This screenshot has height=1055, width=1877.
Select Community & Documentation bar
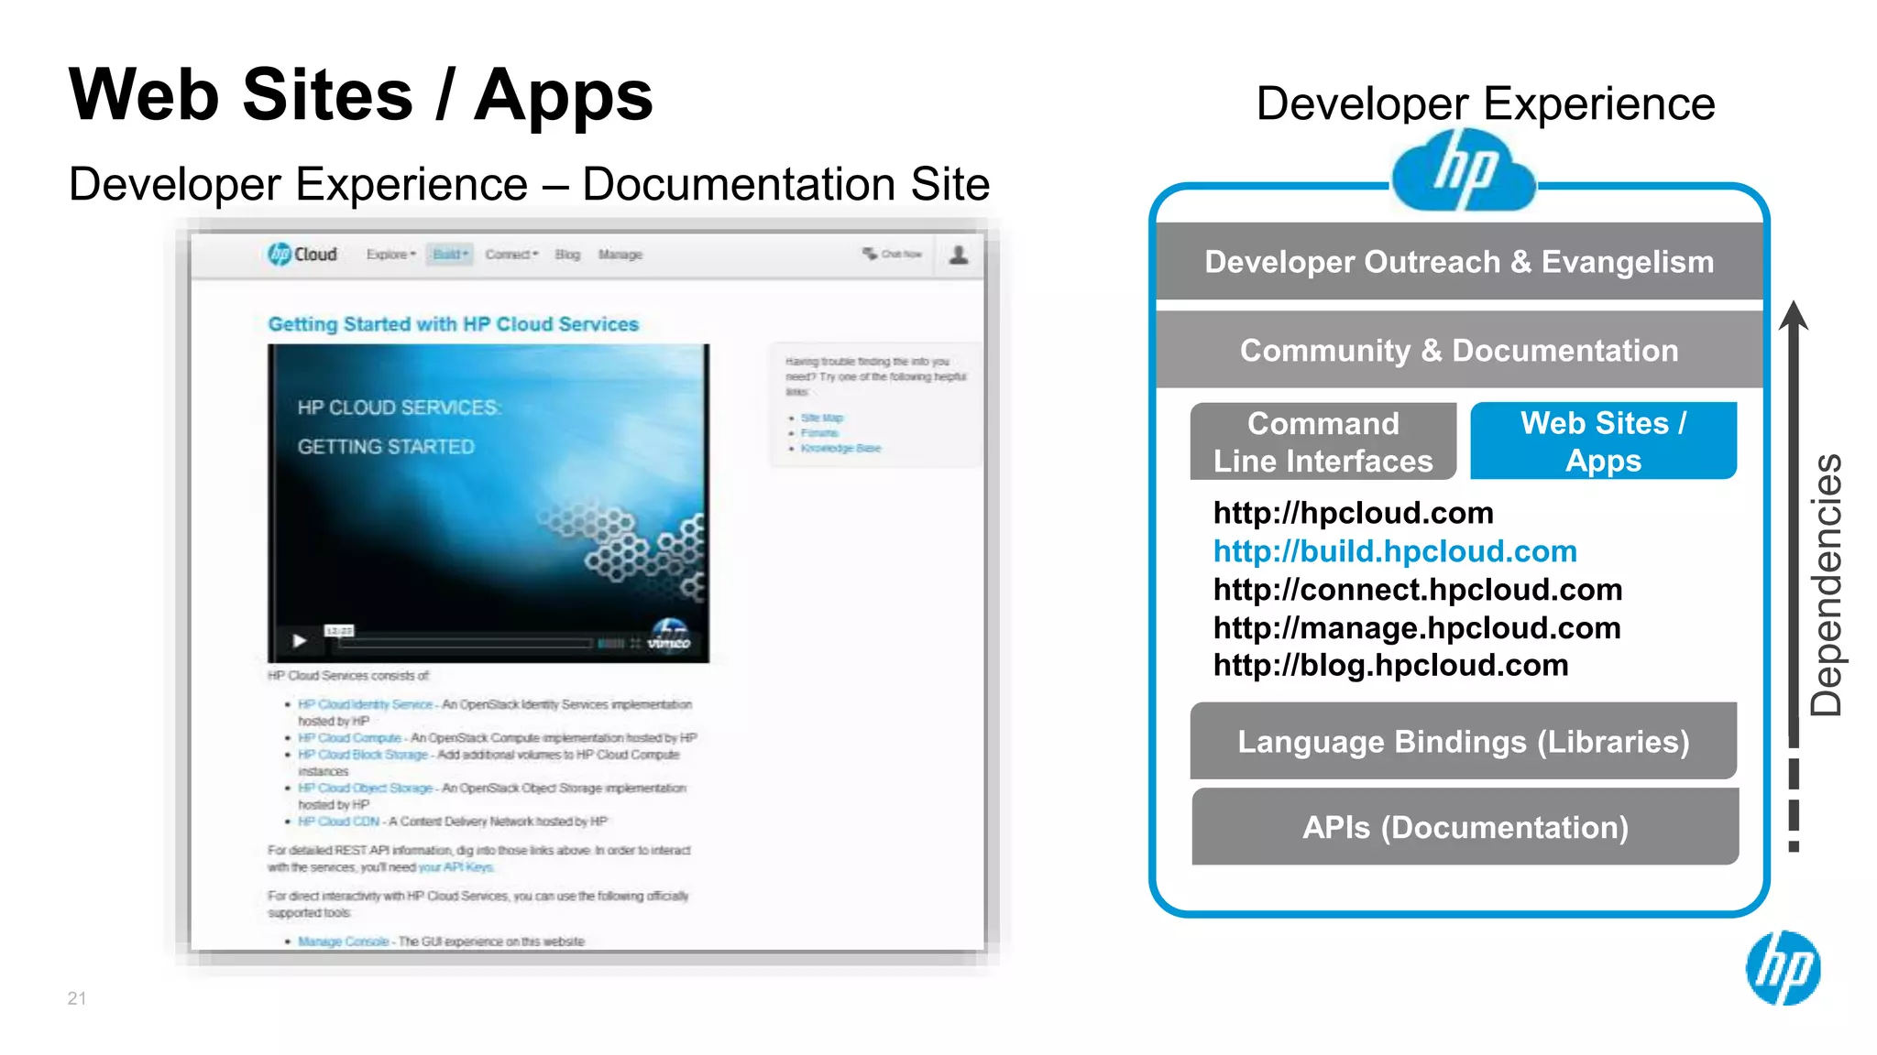[x=1459, y=350]
